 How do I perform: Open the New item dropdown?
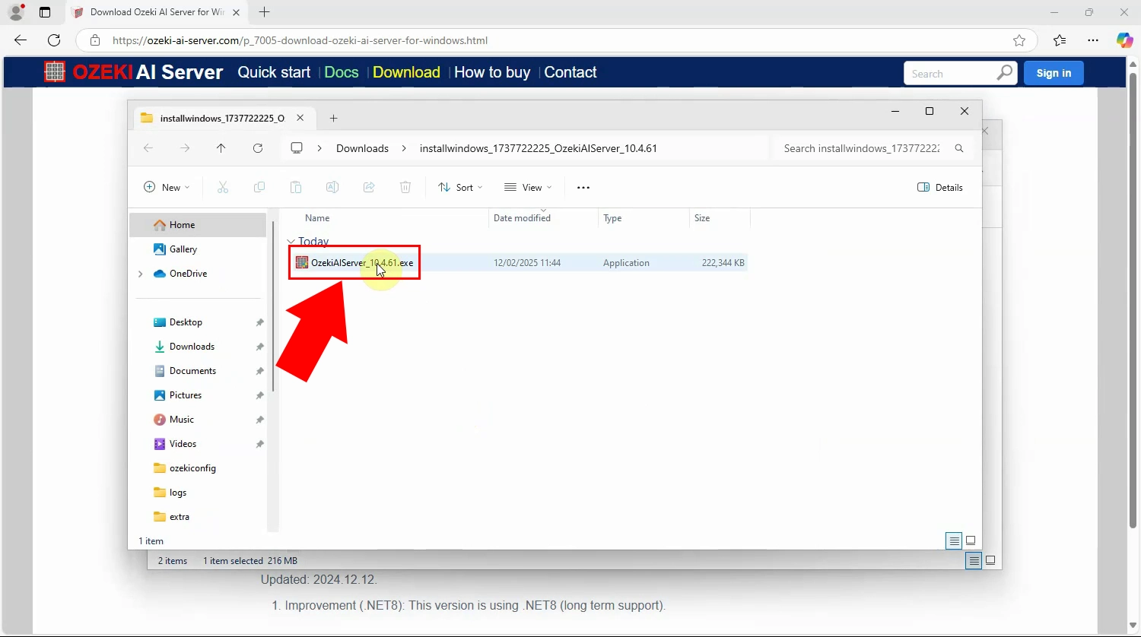coord(167,187)
